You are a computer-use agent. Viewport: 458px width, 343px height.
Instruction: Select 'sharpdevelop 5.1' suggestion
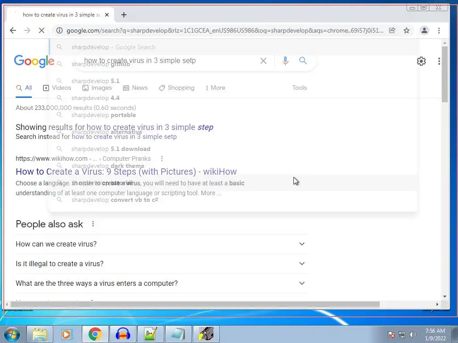pyautogui.click(x=233, y=81)
